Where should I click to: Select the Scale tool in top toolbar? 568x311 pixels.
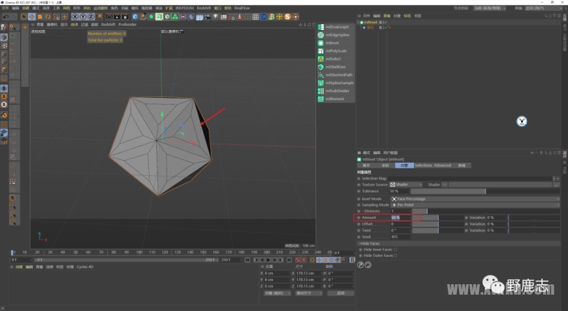pos(40,17)
